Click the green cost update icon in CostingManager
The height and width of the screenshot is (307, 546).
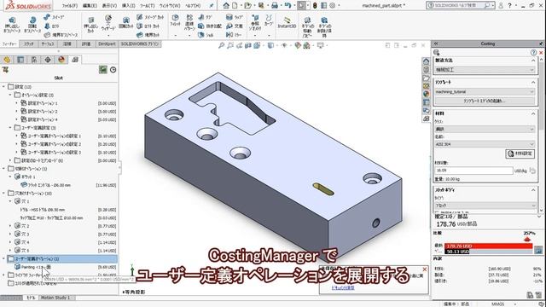(103, 70)
